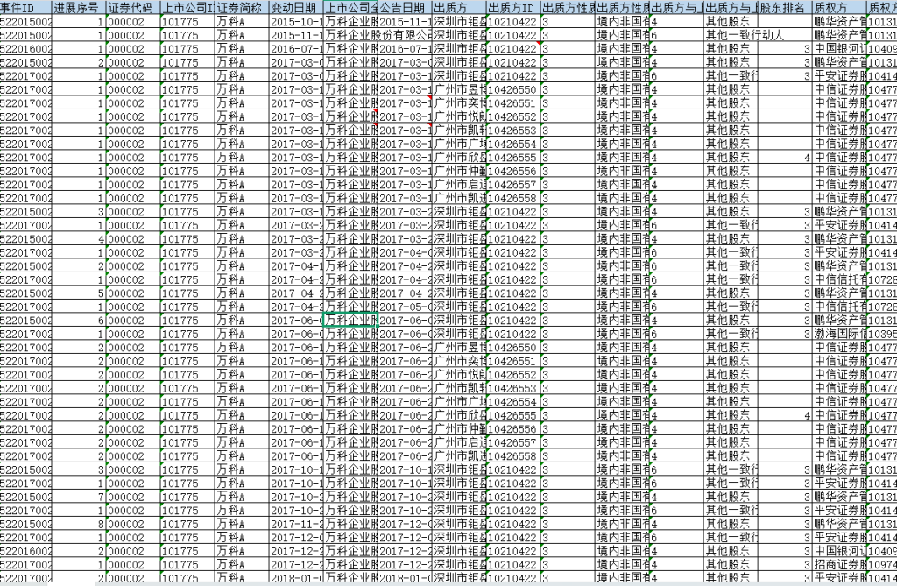The width and height of the screenshot is (897, 586).
Task: Click the 出质方ID header cell
Action: [x=512, y=7]
